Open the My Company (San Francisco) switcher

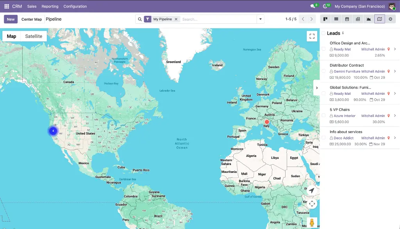pyautogui.click(x=360, y=6)
